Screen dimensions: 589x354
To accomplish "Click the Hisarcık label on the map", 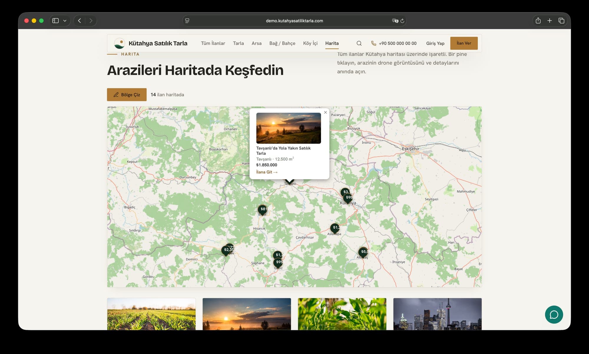I will 259,228.
